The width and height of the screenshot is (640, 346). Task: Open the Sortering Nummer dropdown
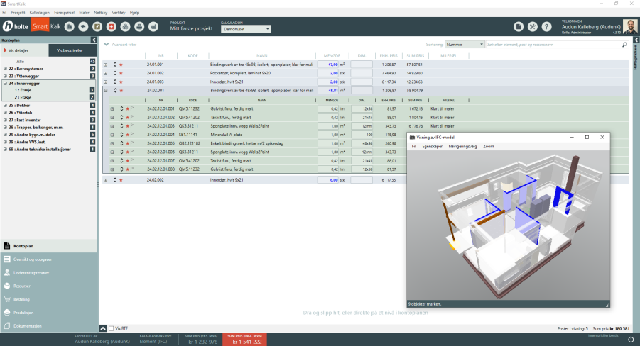pos(465,44)
